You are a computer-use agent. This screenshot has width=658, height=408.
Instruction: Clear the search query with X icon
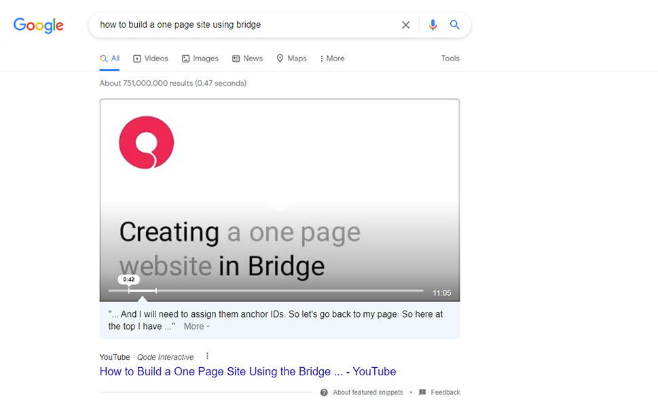coord(405,25)
